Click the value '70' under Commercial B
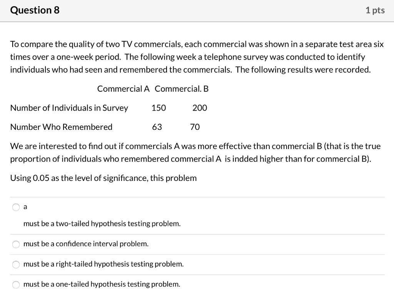Viewport: 394px width, 305px height. coord(194,127)
